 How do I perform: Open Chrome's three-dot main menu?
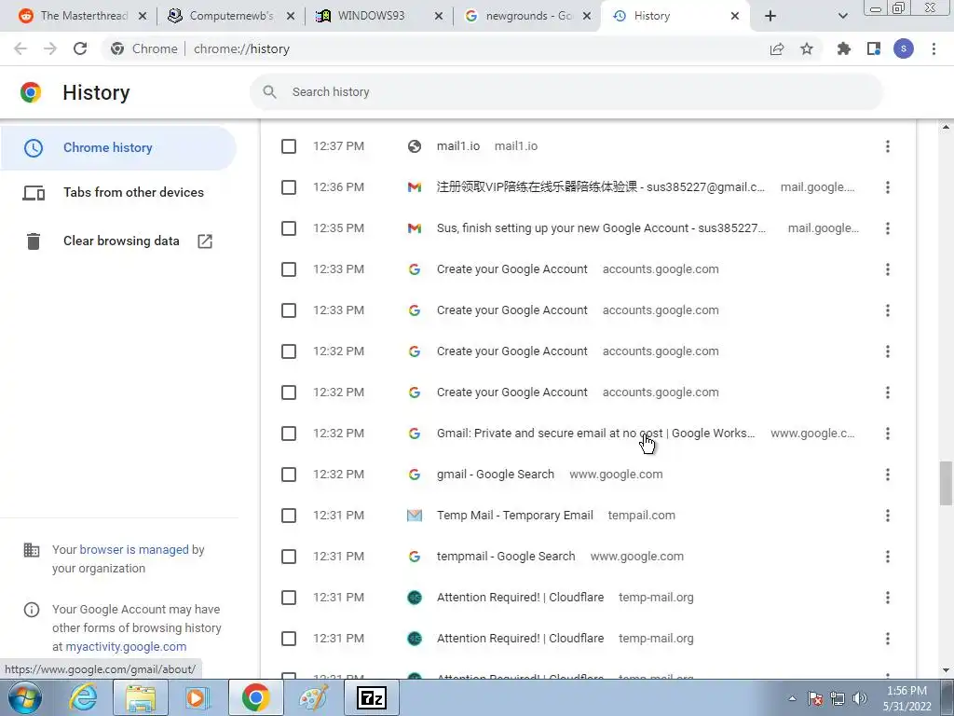[x=934, y=48]
